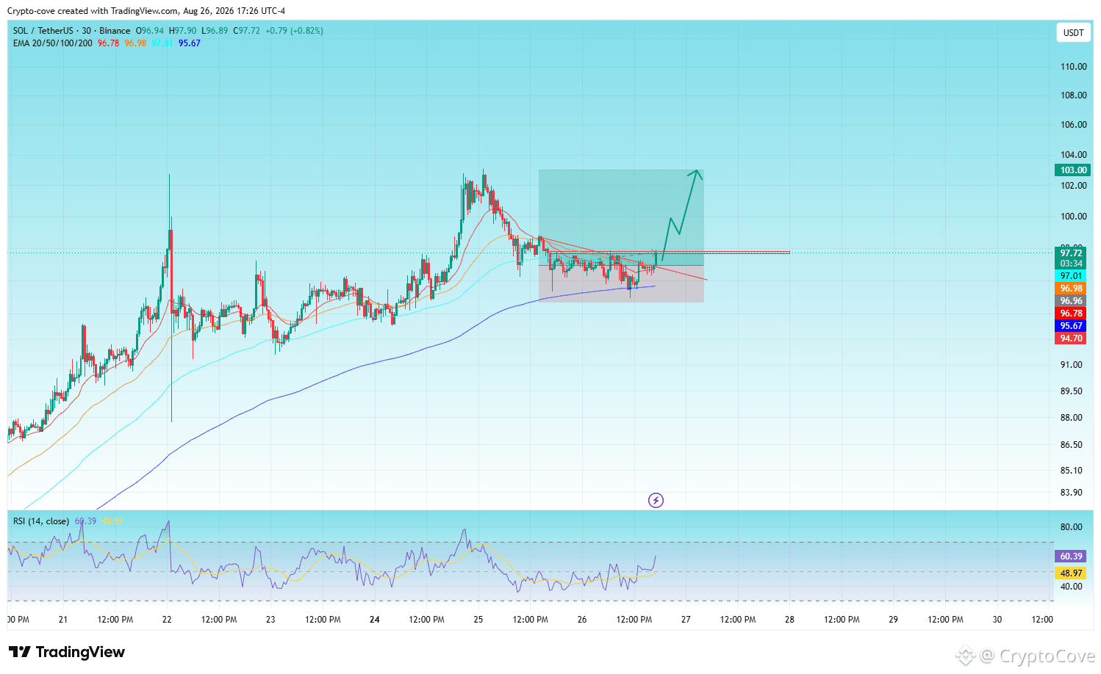Screen dimensions: 1101x674
Task: Click EMA legend value 96.78
Action: 108,43
